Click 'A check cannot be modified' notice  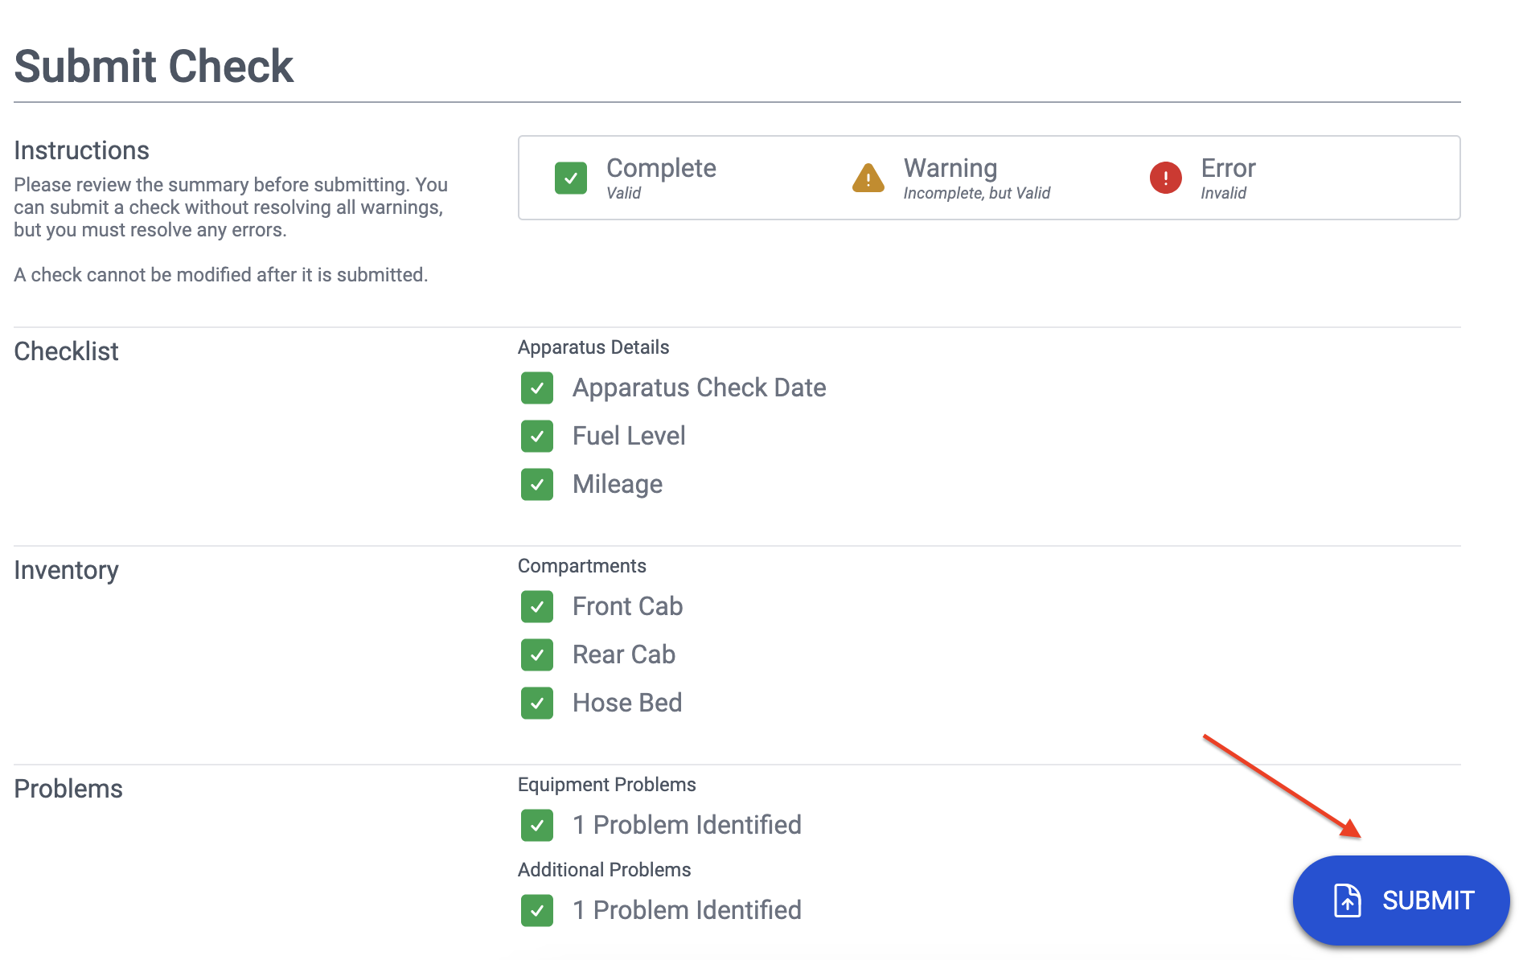point(221,275)
